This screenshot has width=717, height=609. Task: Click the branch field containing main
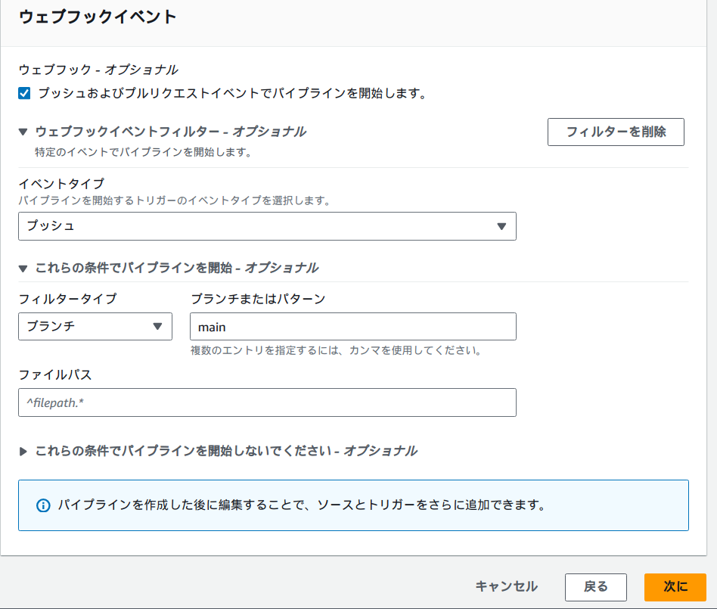352,326
